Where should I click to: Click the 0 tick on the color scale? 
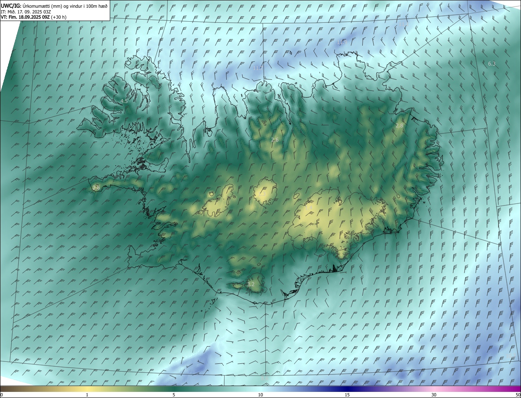click(2, 395)
